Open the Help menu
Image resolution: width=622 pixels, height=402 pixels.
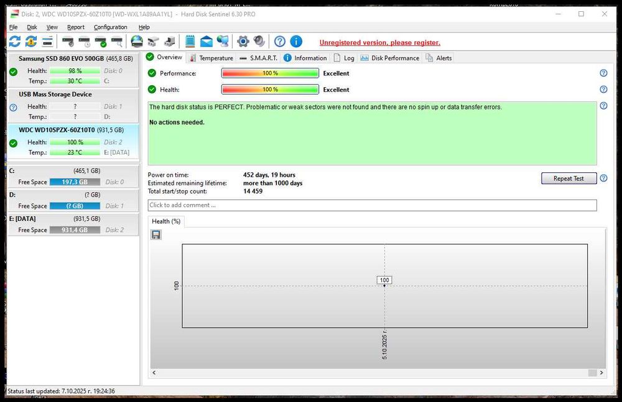144,27
